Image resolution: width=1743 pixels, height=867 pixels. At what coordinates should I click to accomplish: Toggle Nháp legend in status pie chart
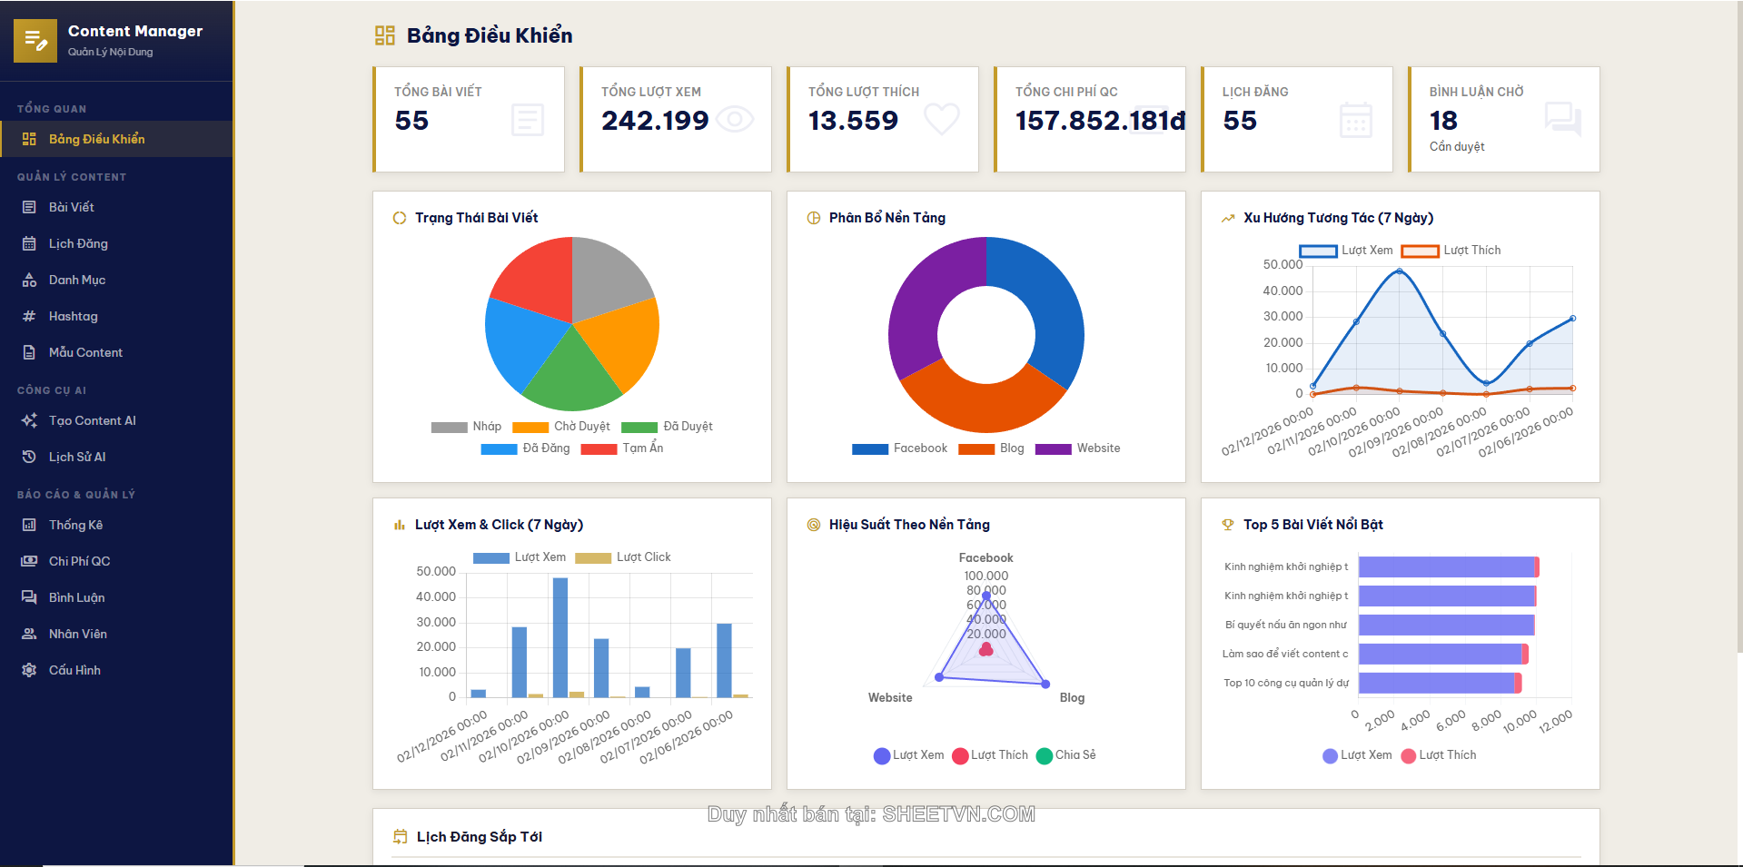(466, 427)
